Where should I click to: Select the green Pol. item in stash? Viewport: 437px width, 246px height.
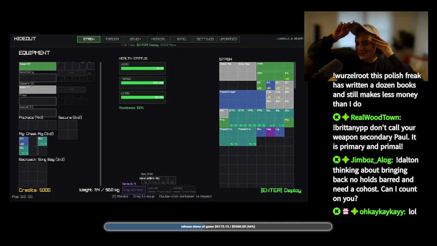(x=289, y=122)
